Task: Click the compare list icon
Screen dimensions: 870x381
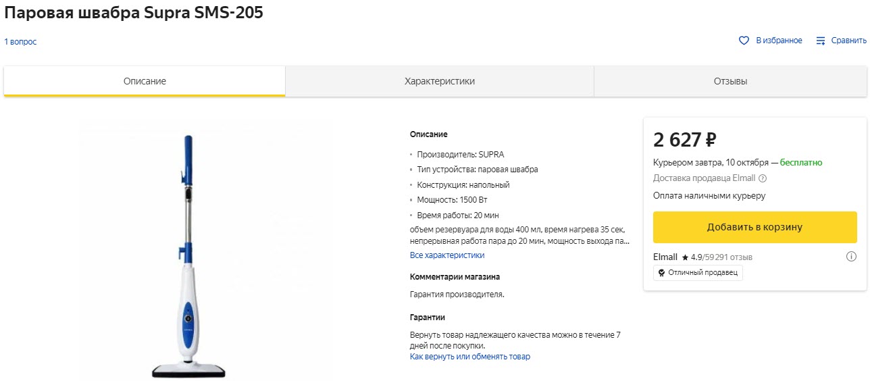Action: click(x=821, y=41)
